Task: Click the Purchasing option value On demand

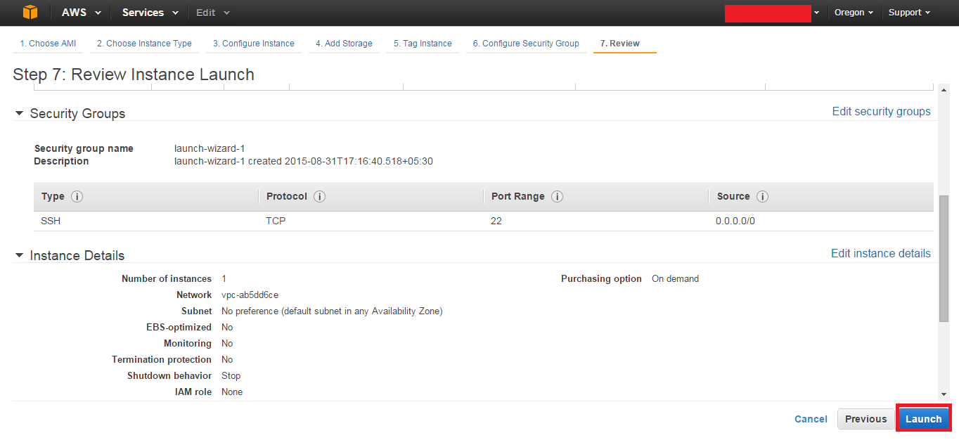Action: pyautogui.click(x=675, y=278)
